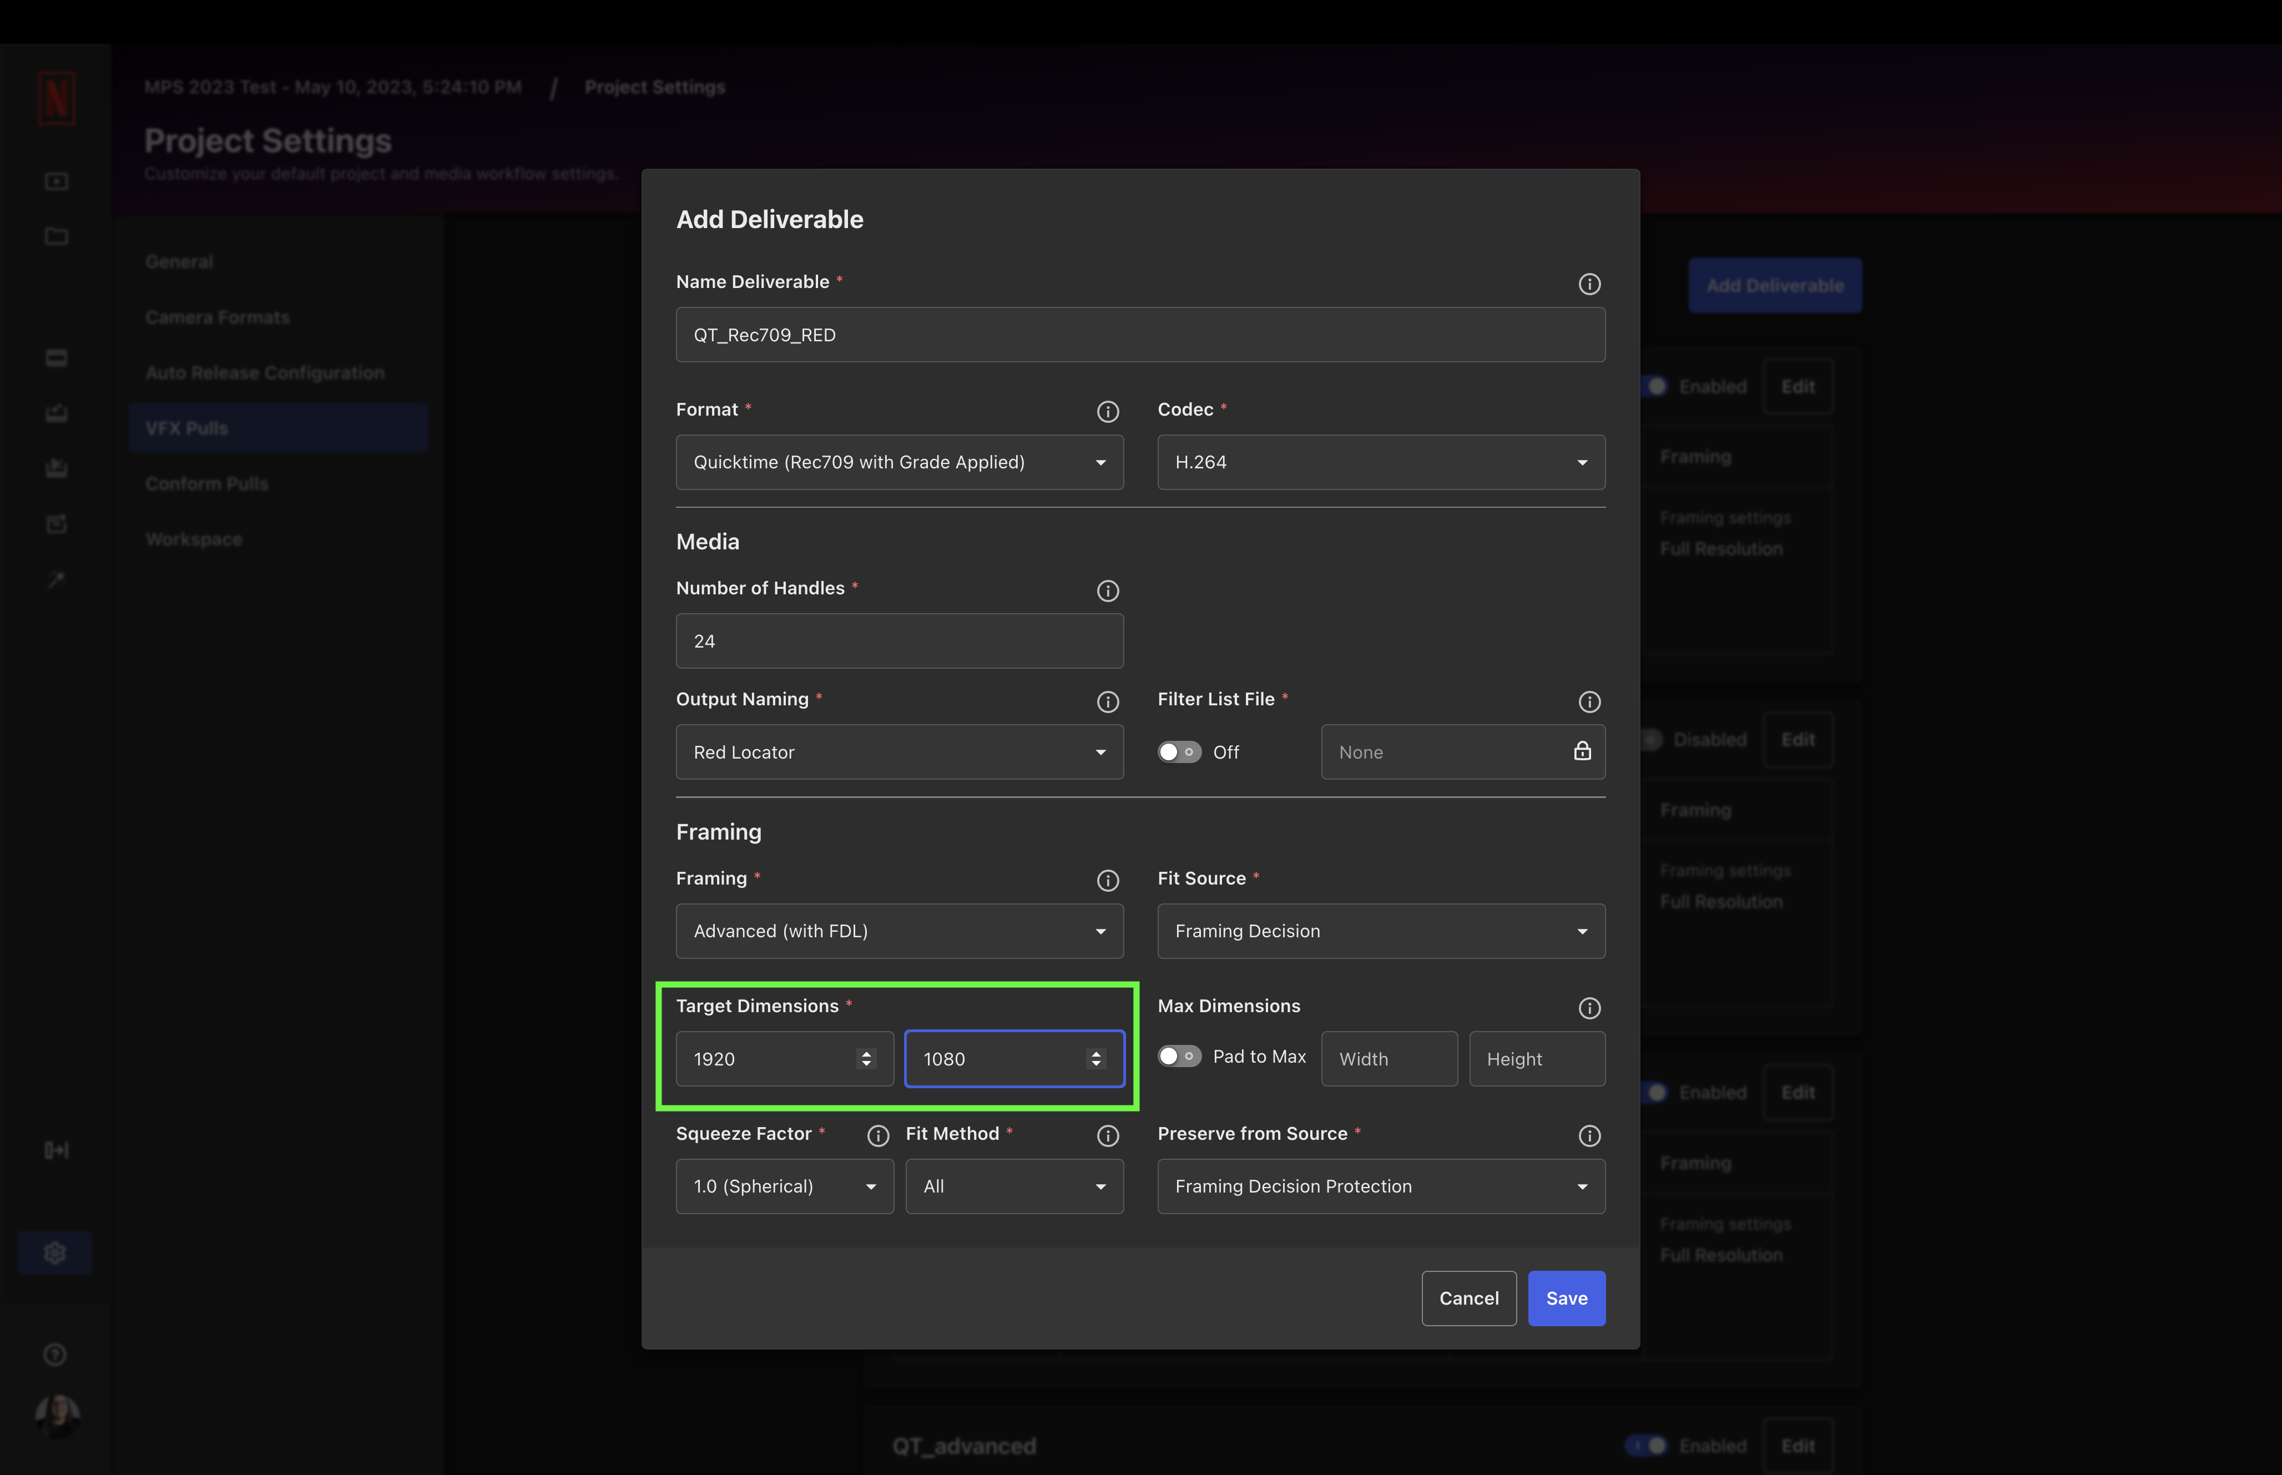Select VFX Pulls menu item

coord(277,428)
